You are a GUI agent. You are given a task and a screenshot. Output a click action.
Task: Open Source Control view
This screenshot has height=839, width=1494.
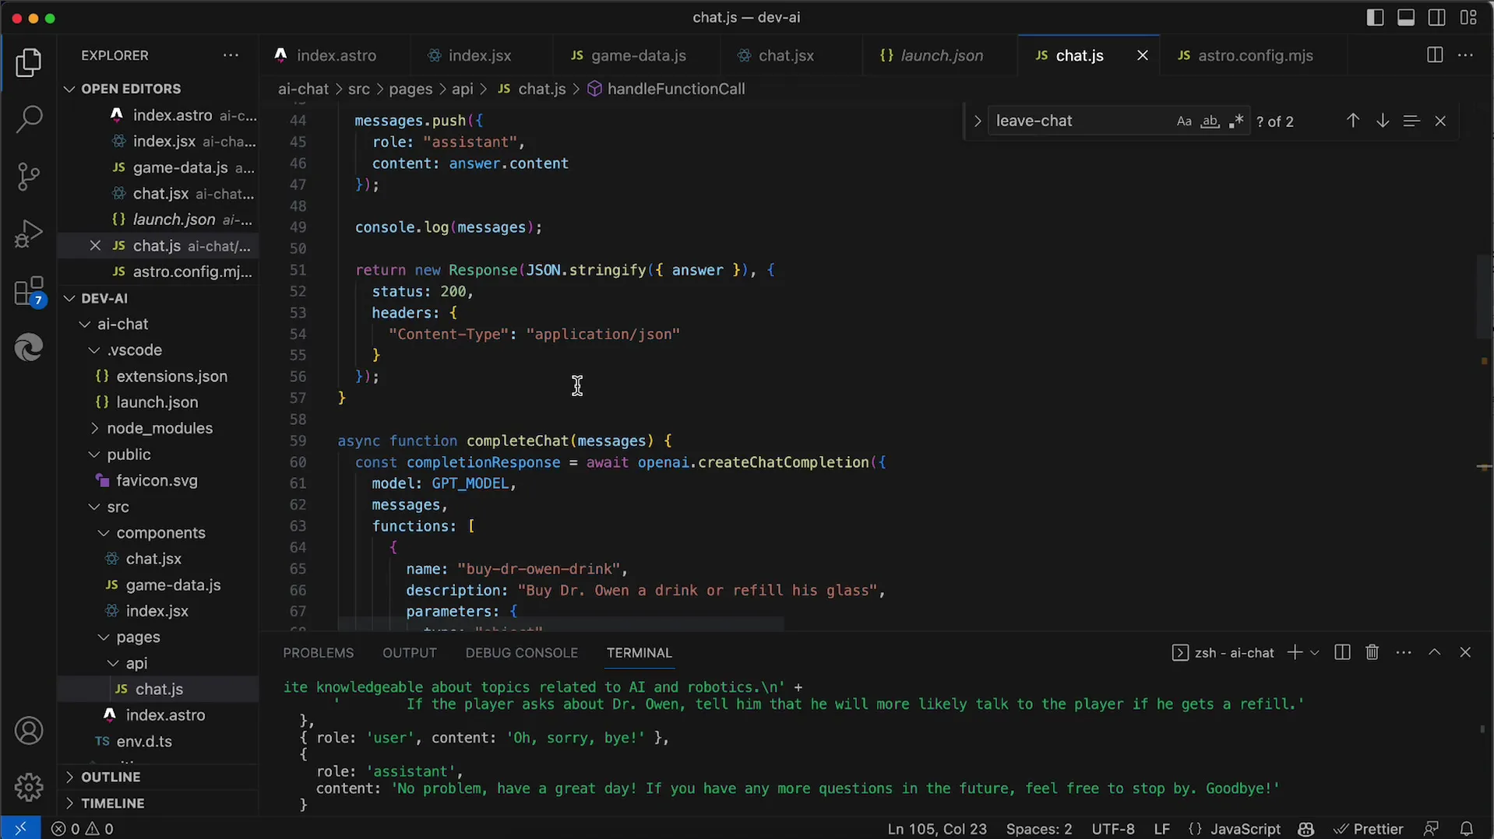pyautogui.click(x=29, y=177)
